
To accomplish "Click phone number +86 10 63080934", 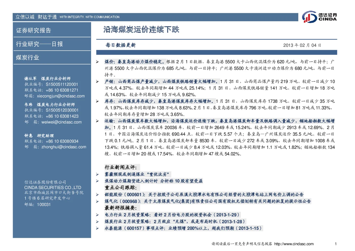I will tap(62, 141).
